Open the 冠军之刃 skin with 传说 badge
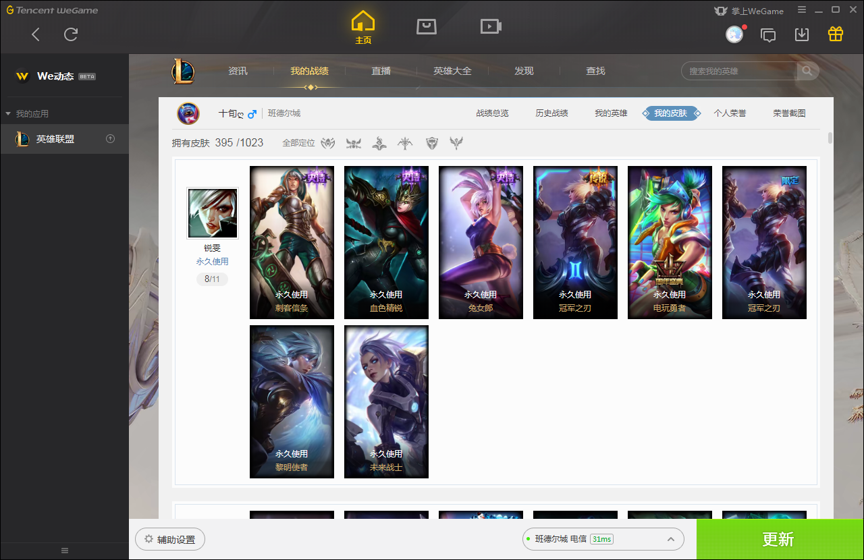The image size is (864, 560). (x=575, y=242)
